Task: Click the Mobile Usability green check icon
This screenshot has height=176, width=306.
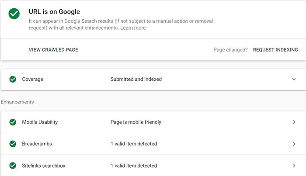Action: pyautogui.click(x=13, y=122)
